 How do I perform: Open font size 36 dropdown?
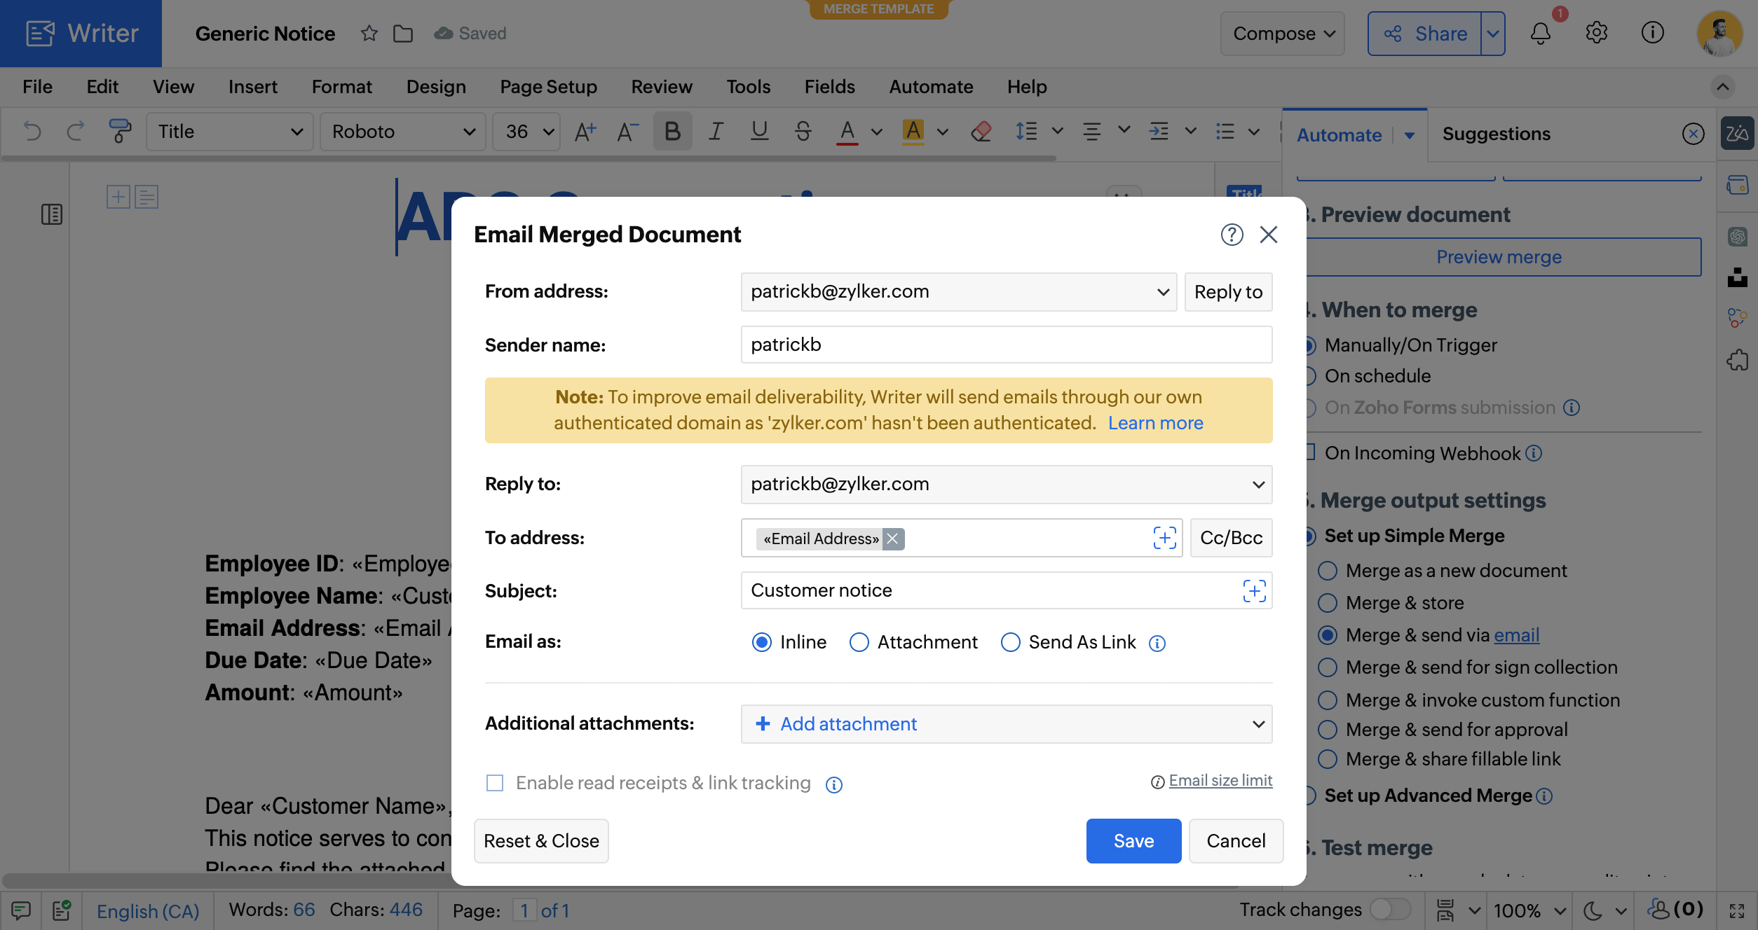point(526,132)
